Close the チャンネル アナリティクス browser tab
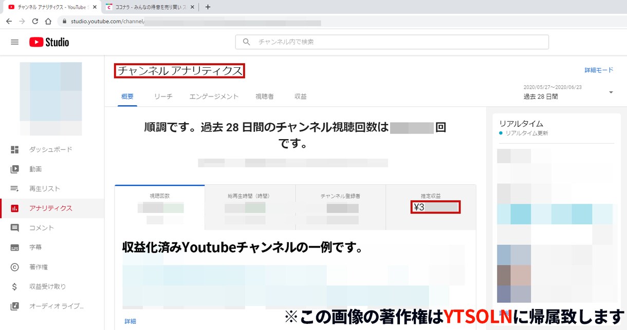Image resolution: width=627 pixels, height=330 pixels. click(94, 7)
